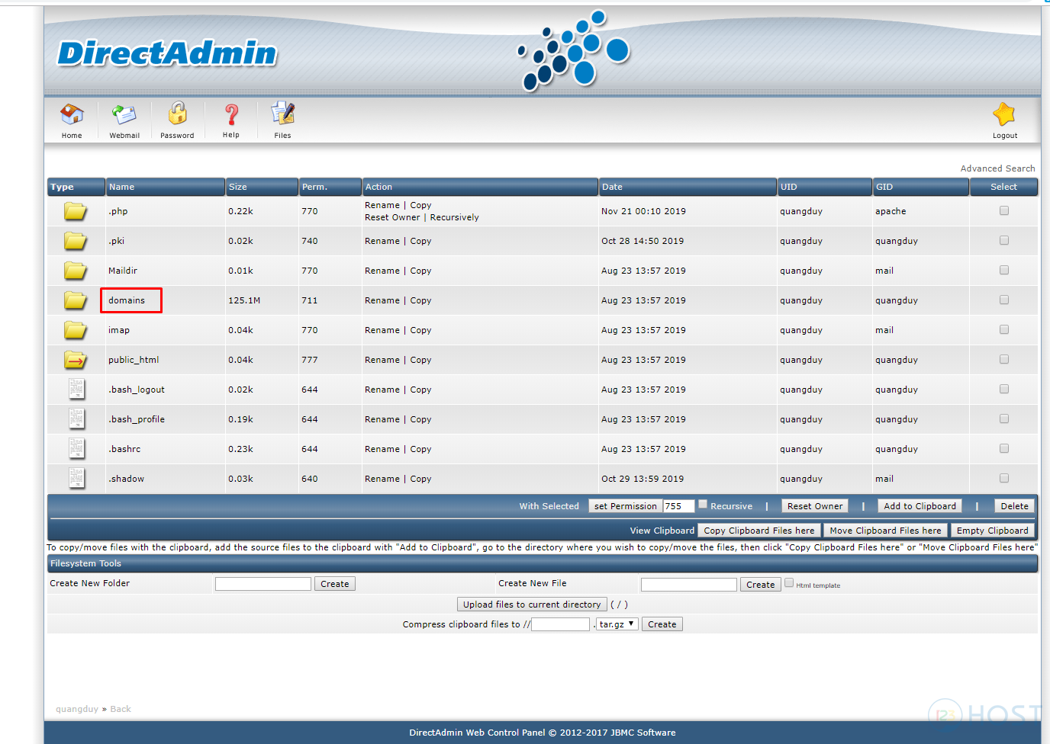Click Reset Owner for the .php folder

(392, 217)
